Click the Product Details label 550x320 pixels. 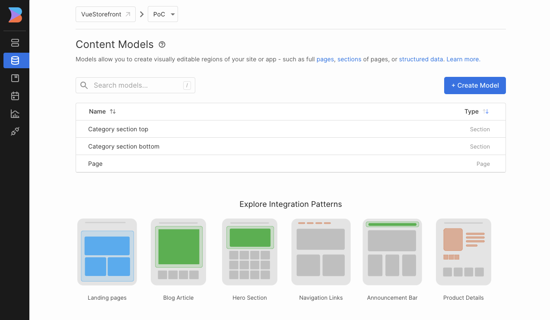pos(464,298)
